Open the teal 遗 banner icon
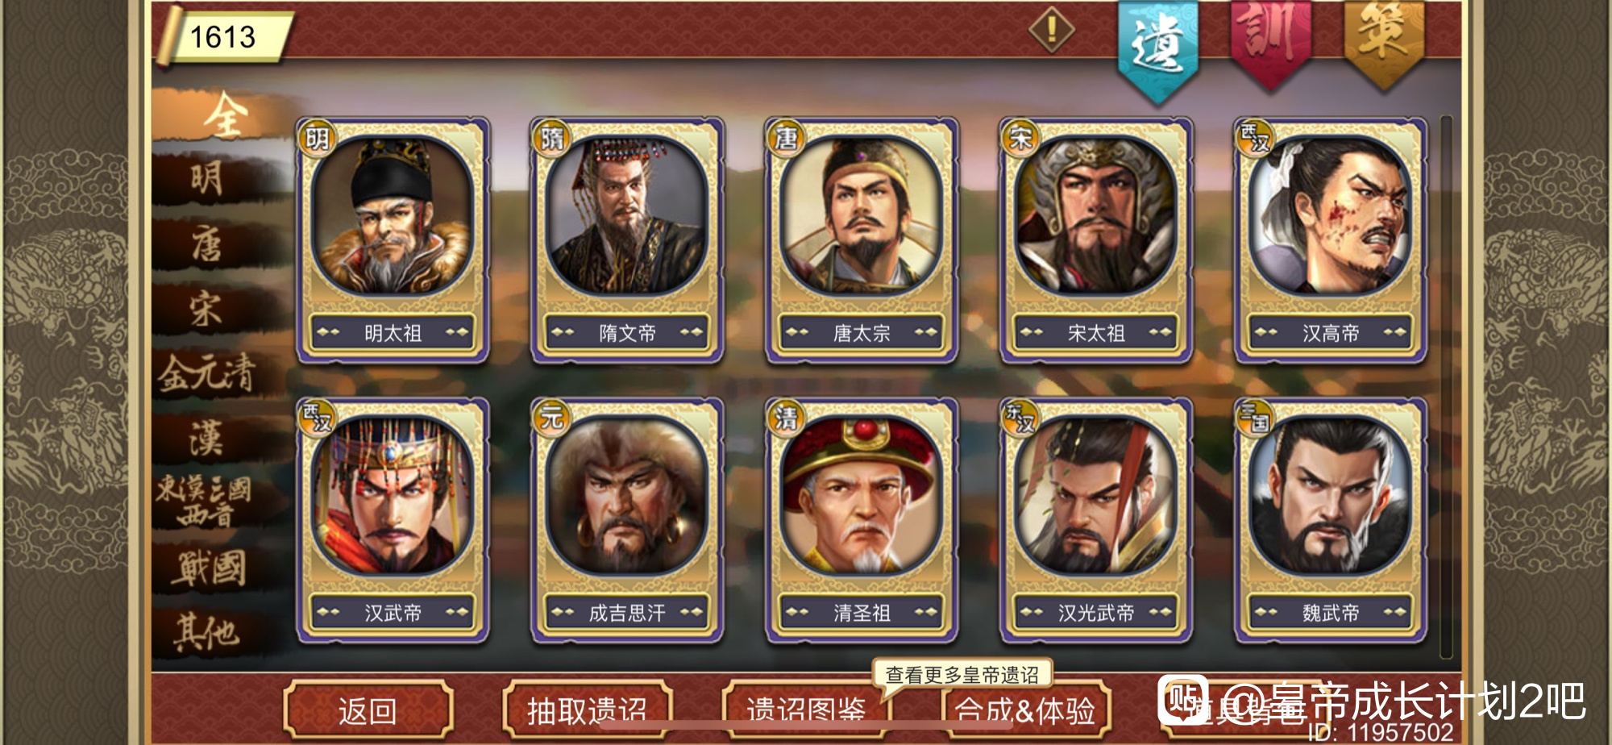 1158,50
